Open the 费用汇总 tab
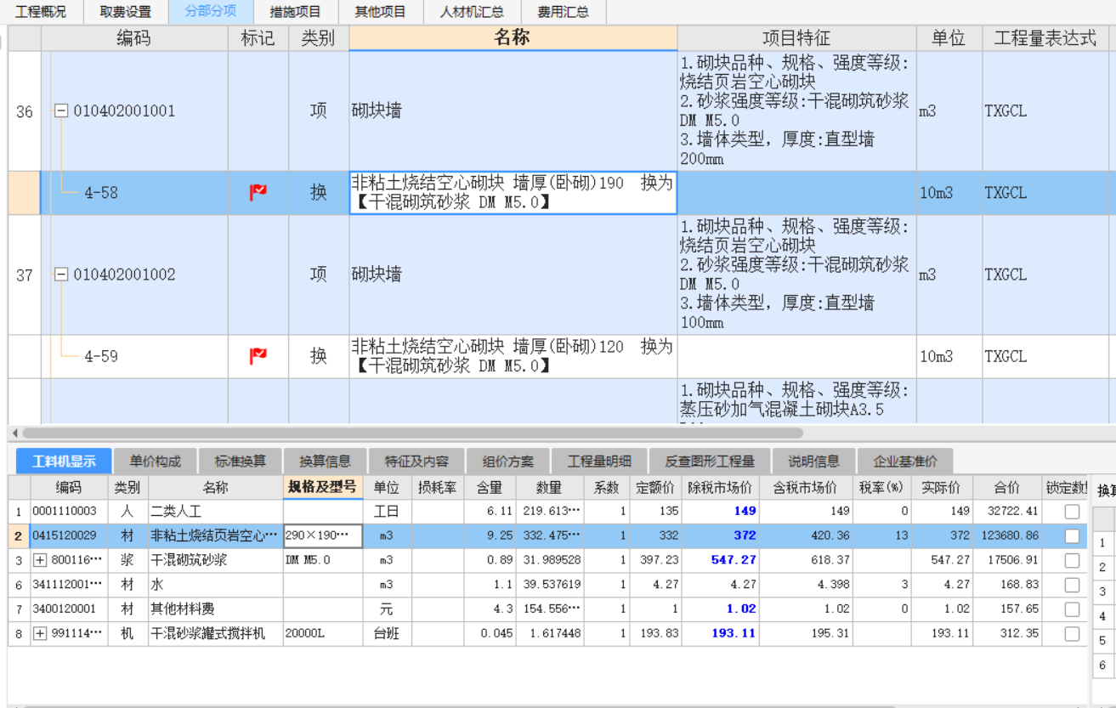The image size is (1116, 708). (x=563, y=12)
